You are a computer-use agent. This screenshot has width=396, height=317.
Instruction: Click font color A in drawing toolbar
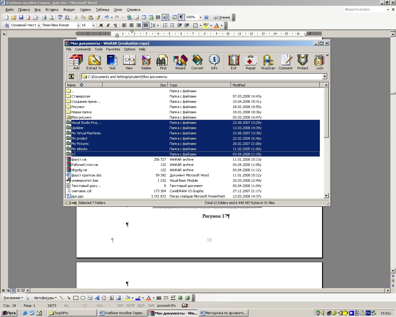tap(148, 298)
